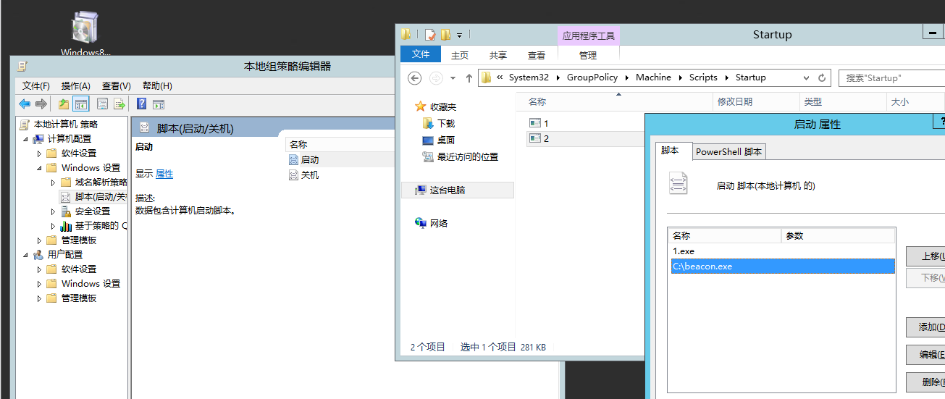Expand 软件设置 under 计算机配置
The image size is (945, 399).
point(40,154)
